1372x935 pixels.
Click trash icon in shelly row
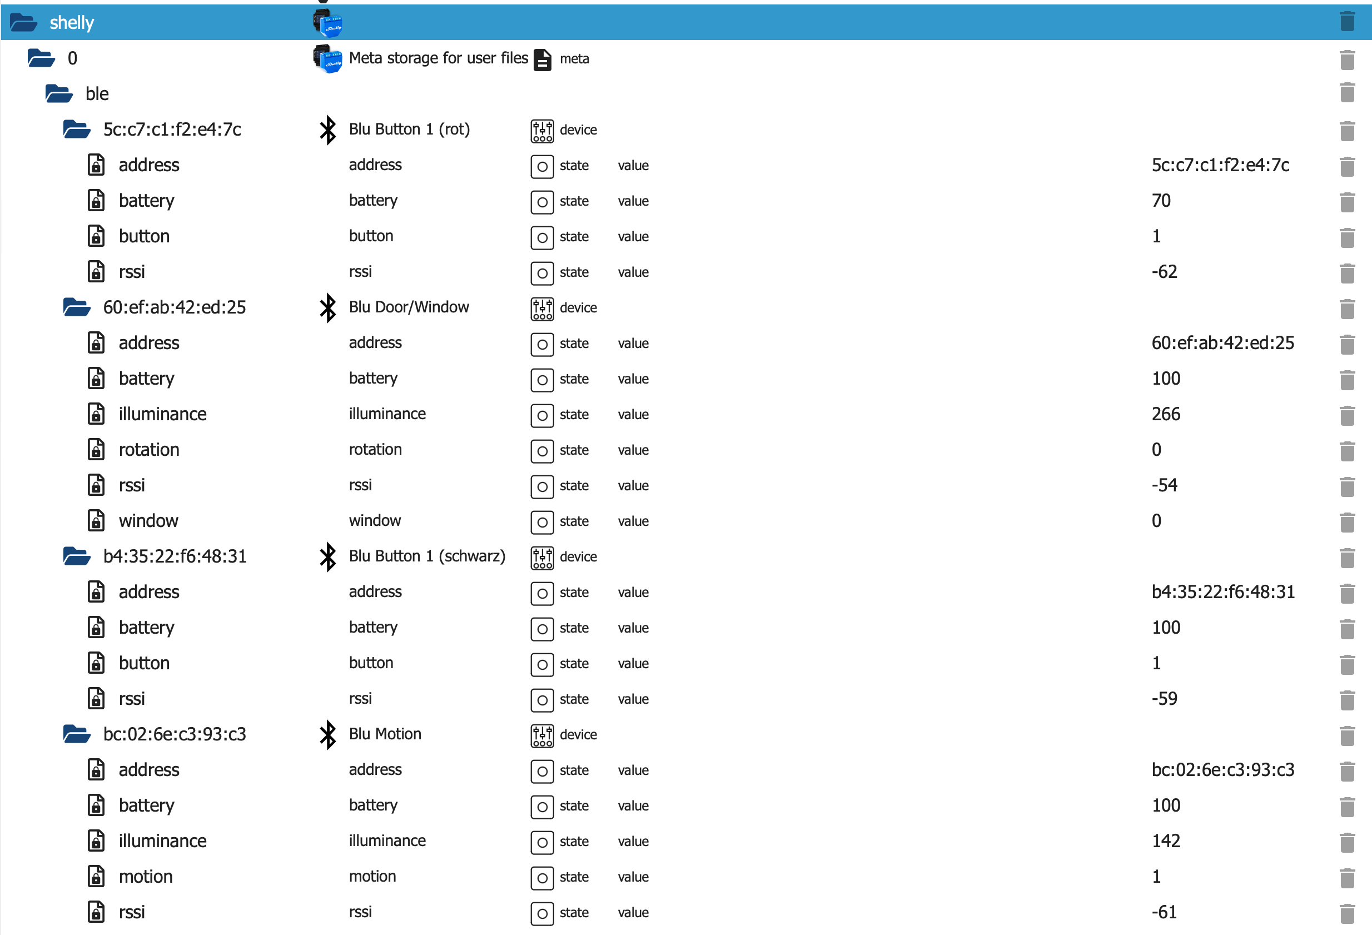click(1346, 22)
